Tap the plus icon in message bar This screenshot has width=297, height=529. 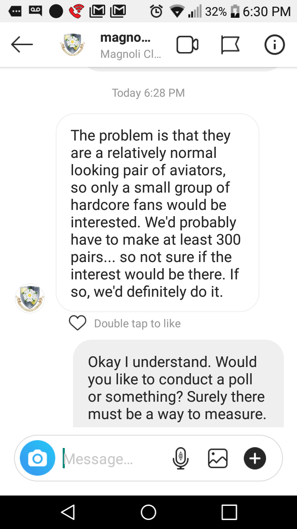[x=255, y=458]
